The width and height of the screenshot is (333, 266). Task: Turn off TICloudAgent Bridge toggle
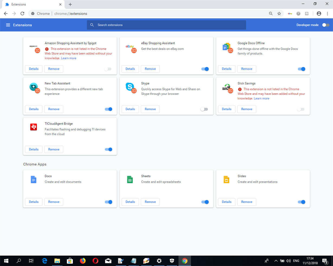click(x=109, y=149)
